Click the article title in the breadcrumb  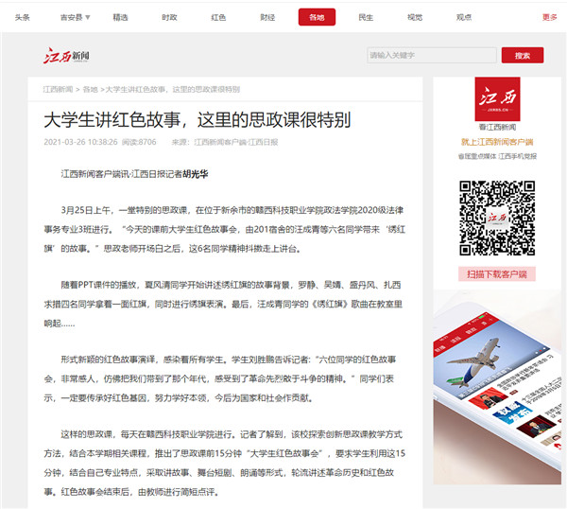click(173, 90)
